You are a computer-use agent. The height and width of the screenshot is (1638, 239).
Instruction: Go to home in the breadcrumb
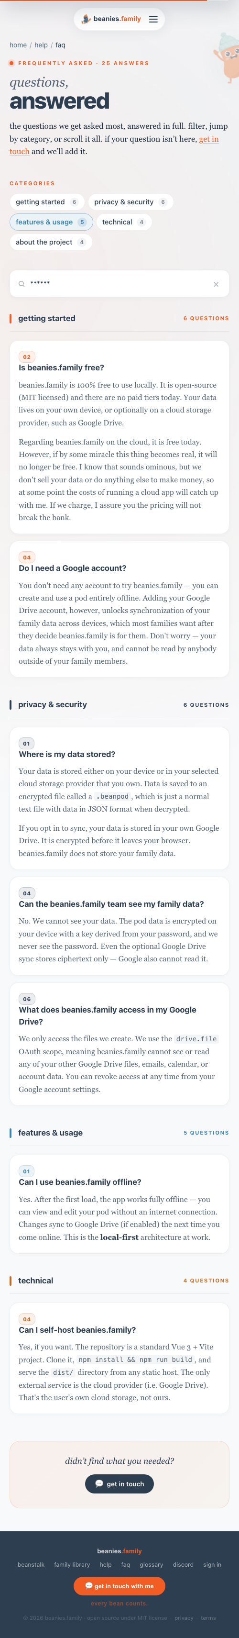point(18,45)
